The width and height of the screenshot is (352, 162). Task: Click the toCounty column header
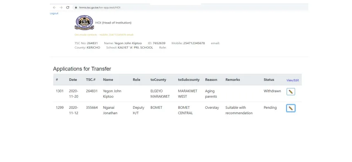coord(158,80)
